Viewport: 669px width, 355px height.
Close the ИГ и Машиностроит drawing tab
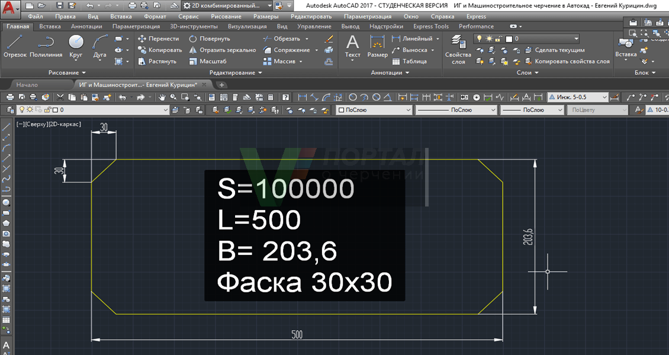[x=204, y=85]
